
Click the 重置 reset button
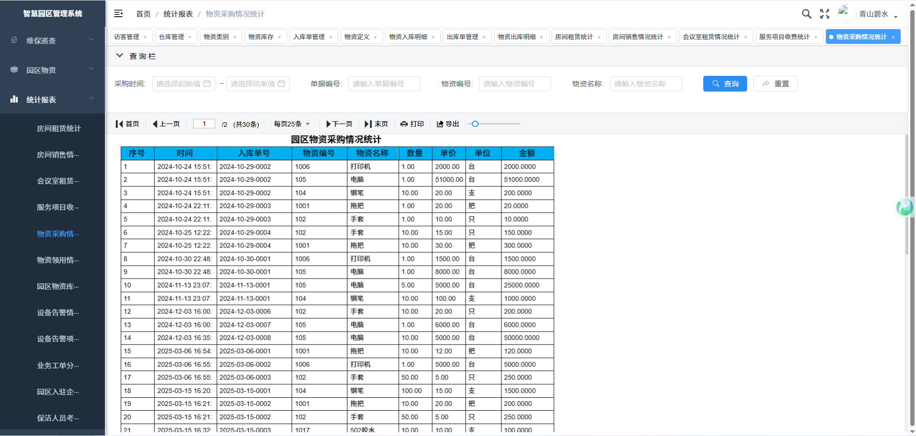(775, 83)
